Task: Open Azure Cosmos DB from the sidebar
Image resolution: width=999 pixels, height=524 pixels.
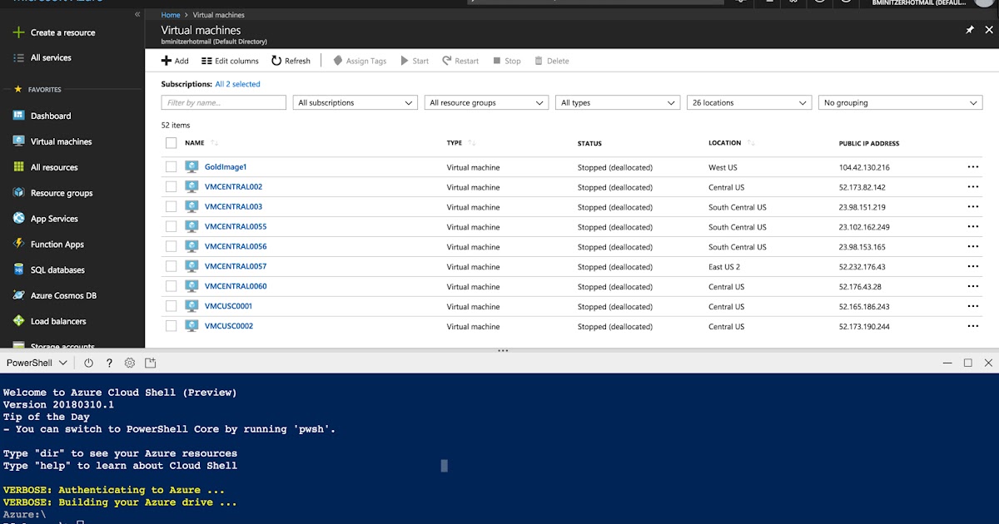Action: [x=63, y=295]
